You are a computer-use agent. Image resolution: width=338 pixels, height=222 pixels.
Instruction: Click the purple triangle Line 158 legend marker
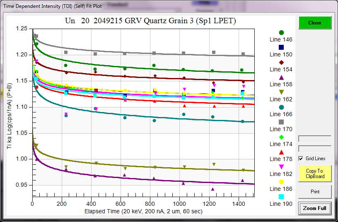pos(281,77)
